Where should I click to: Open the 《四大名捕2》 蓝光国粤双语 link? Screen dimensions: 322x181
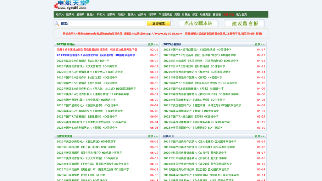pyautogui.click(x=200, y=141)
